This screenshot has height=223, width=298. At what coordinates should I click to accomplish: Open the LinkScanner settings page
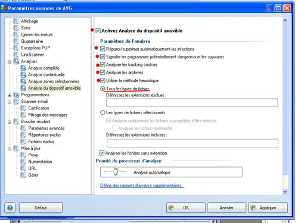[x=32, y=55]
